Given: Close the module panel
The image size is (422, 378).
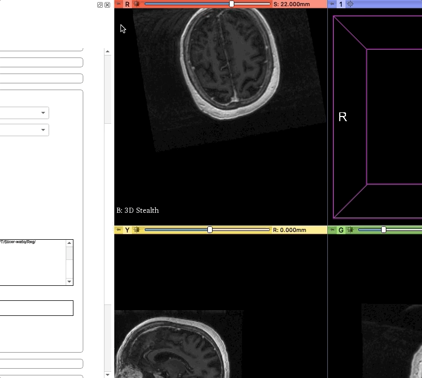Looking at the screenshot, I should point(107,5).
